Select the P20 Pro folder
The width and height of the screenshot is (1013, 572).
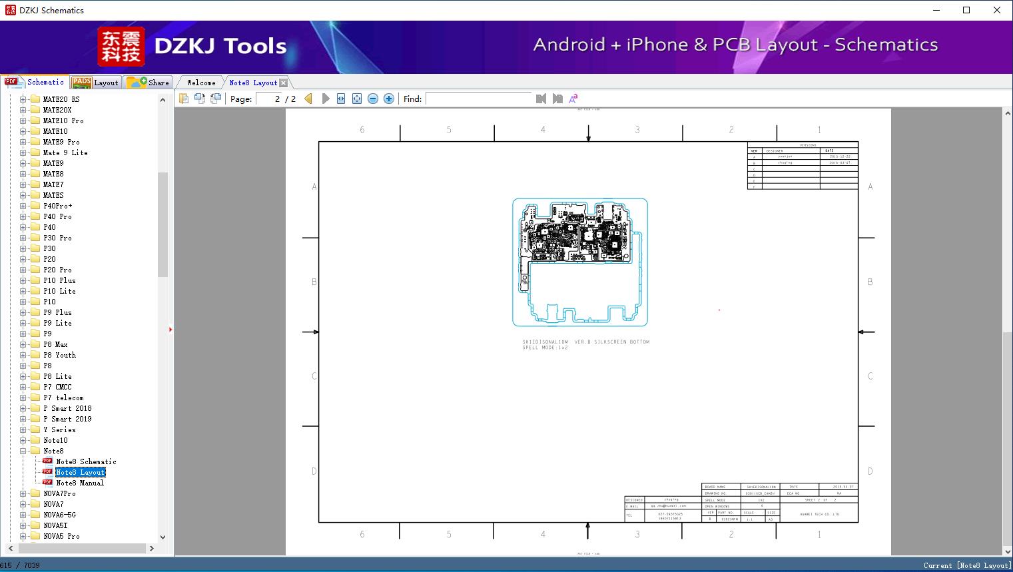(x=57, y=270)
